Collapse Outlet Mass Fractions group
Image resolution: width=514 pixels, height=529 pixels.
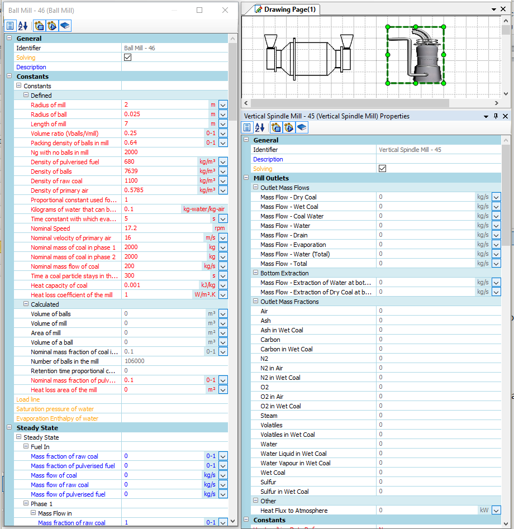point(255,302)
